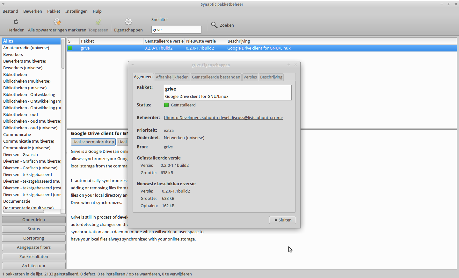Open Eigenschappen gear icon in toolbar
This screenshot has height=278, width=459.
128,22
